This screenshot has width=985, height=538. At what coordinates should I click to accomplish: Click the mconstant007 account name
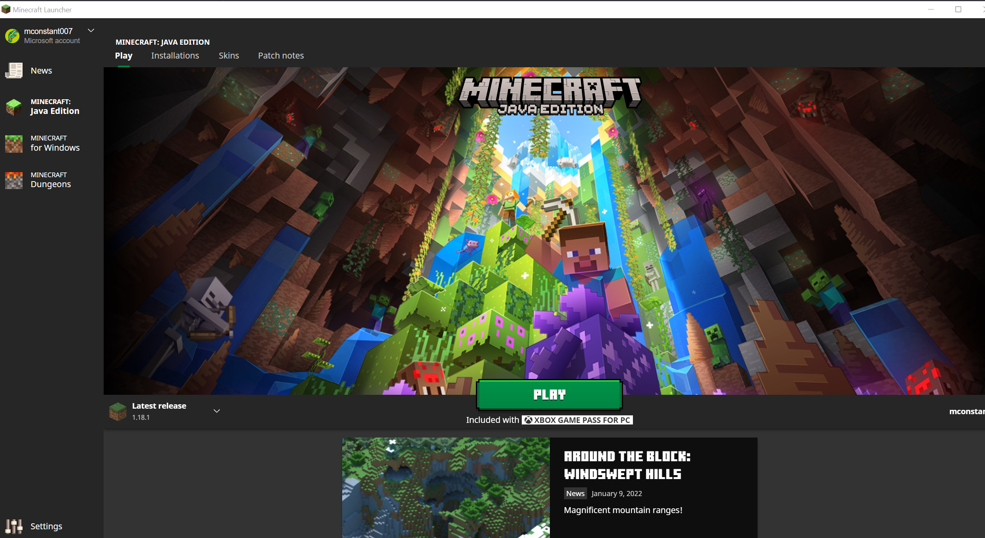click(x=48, y=31)
